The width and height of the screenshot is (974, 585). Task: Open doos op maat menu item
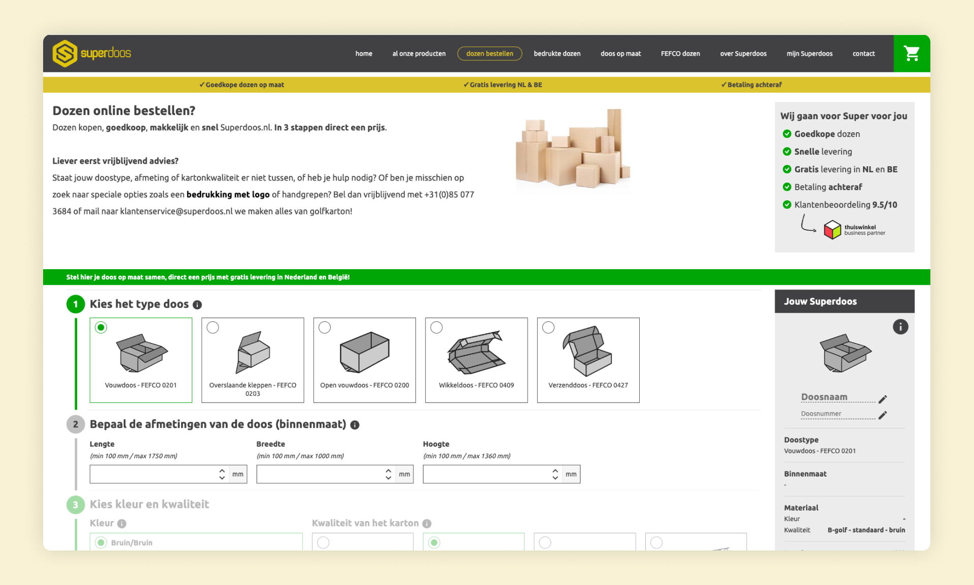[620, 54]
